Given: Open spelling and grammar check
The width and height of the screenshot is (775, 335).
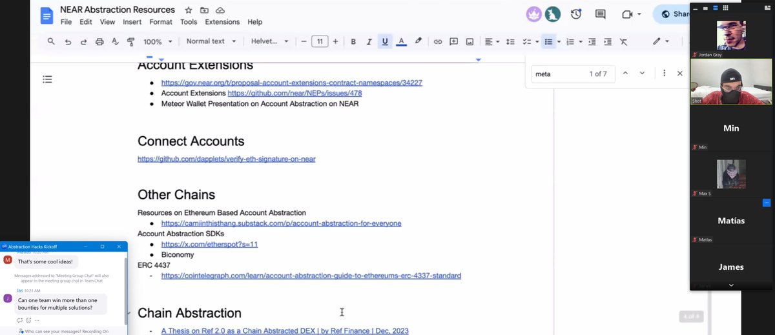Looking at the screenshot, I should coord(115,41).
